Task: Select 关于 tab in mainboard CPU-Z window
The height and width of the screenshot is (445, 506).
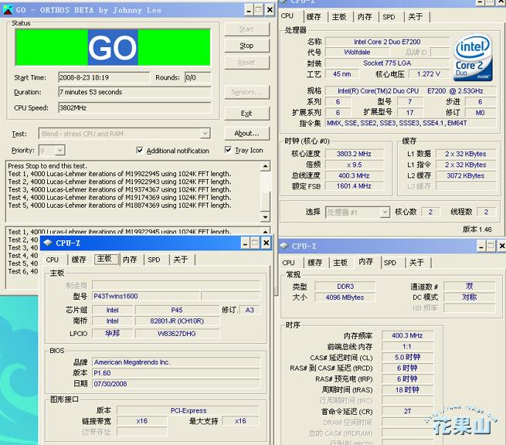Action: click(x=181, y=260)
